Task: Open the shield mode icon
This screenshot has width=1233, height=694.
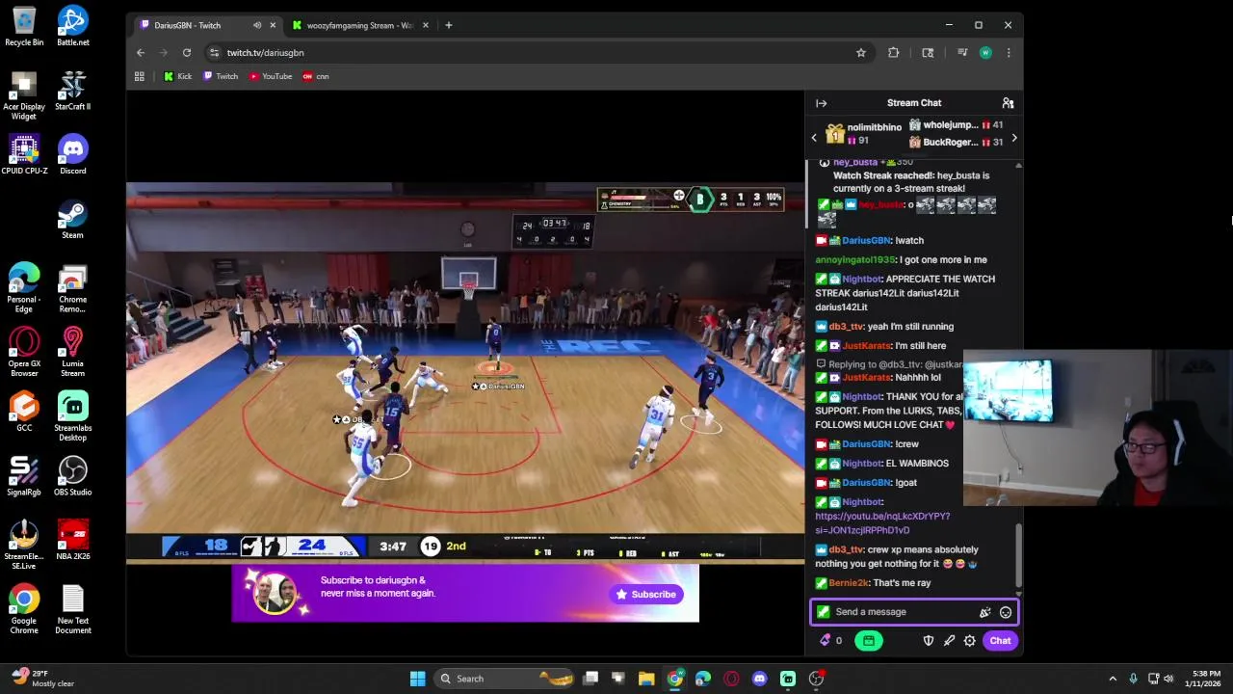Action: point(928,641)
